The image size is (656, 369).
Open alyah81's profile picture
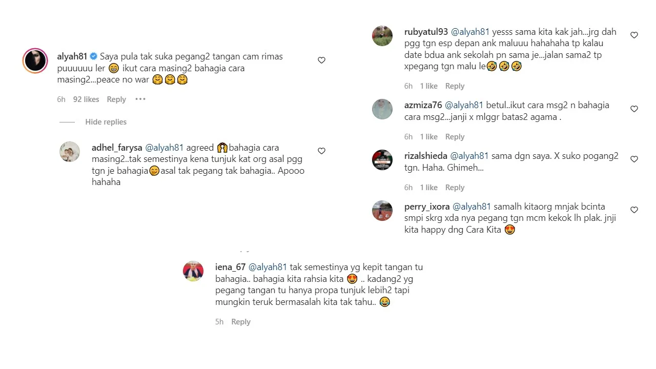pyautogui.click(x=35, y=61)
